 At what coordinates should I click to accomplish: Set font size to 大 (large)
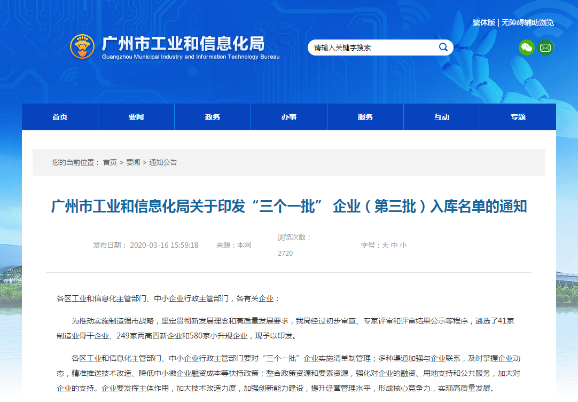[385, 246]
